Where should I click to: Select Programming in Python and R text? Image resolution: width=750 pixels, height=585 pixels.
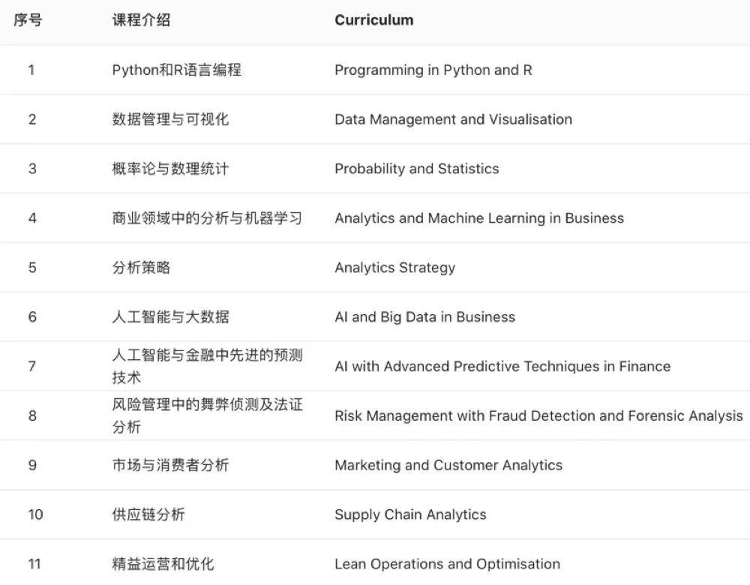point(433,70)
